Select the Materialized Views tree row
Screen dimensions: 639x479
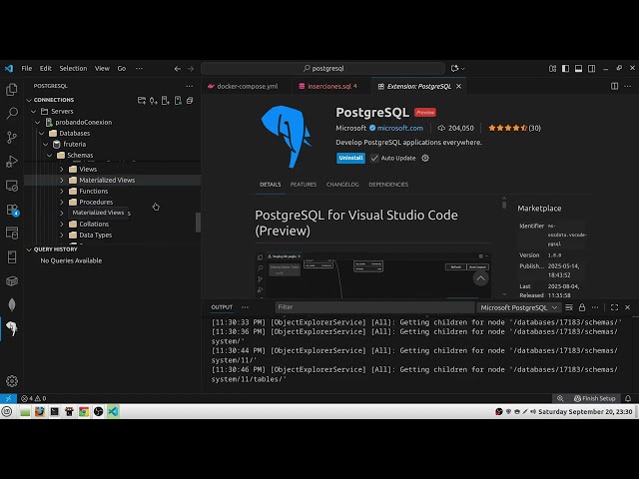click(x=112, y=180)
